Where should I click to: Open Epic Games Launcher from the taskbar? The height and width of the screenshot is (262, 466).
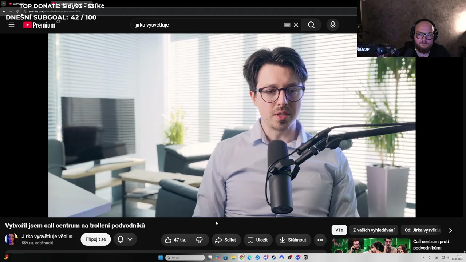[x=305, y=258]
